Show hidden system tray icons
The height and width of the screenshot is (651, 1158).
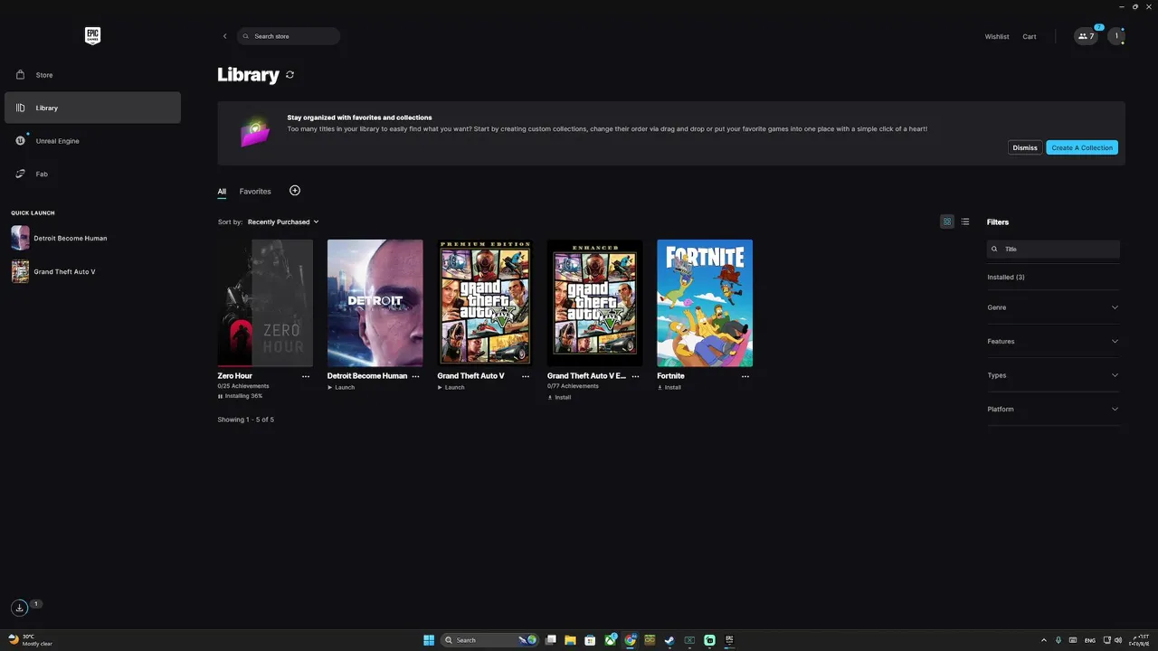tap(1044, 640)
